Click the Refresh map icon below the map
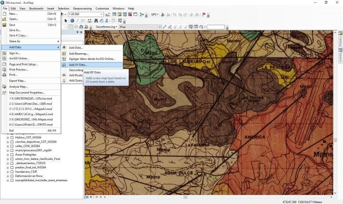343x204 pixels. click(96, 197)
